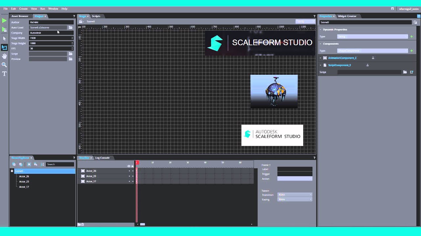The width and height of the screenshot is (421, 236).
Task: Click the remove icon next to ScriptComponent_3
Action: tap(367, 65)
